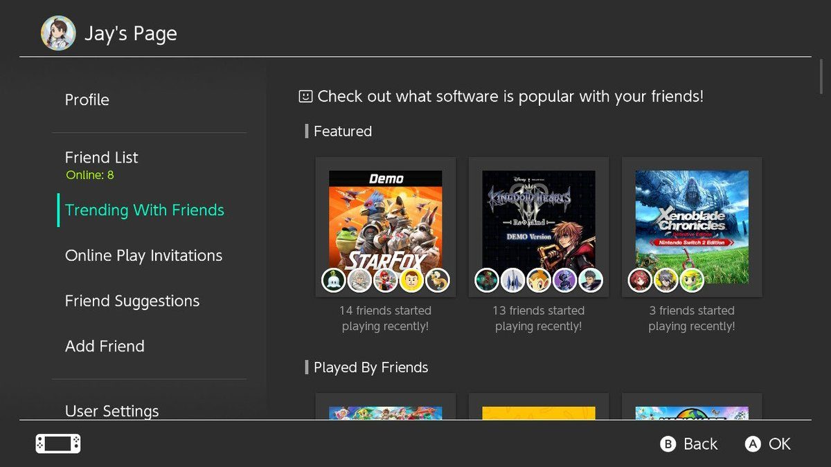Click the 'Played By Friends' section heading

click(x=371, y=367)
